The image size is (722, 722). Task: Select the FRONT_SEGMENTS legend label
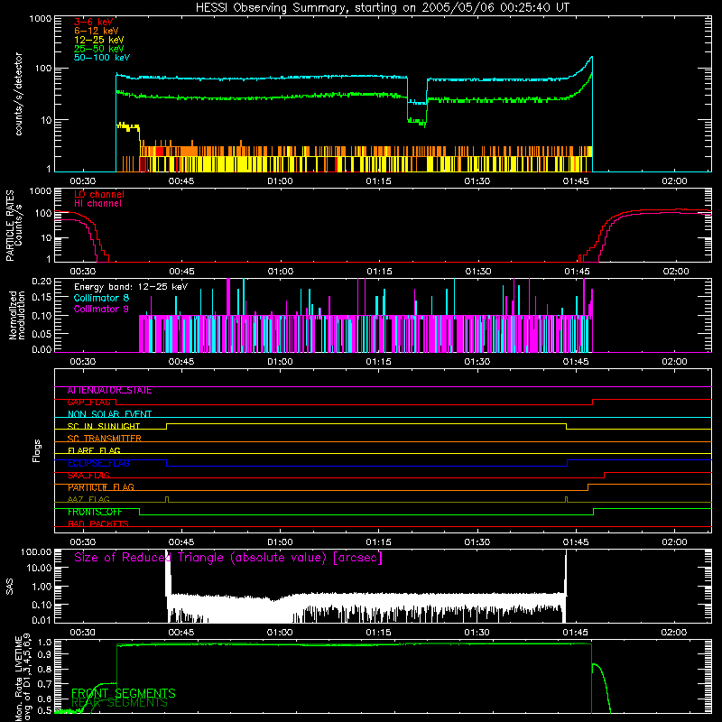coord(124,693)
